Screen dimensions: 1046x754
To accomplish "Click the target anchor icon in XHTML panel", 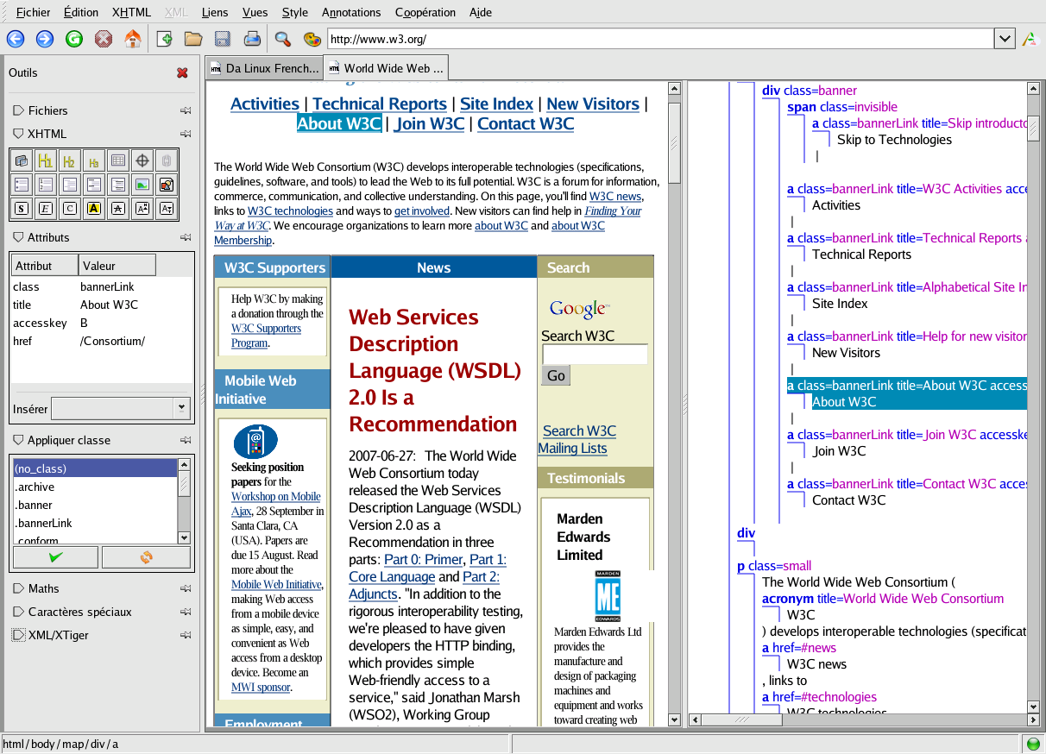I will pos(142,160).
